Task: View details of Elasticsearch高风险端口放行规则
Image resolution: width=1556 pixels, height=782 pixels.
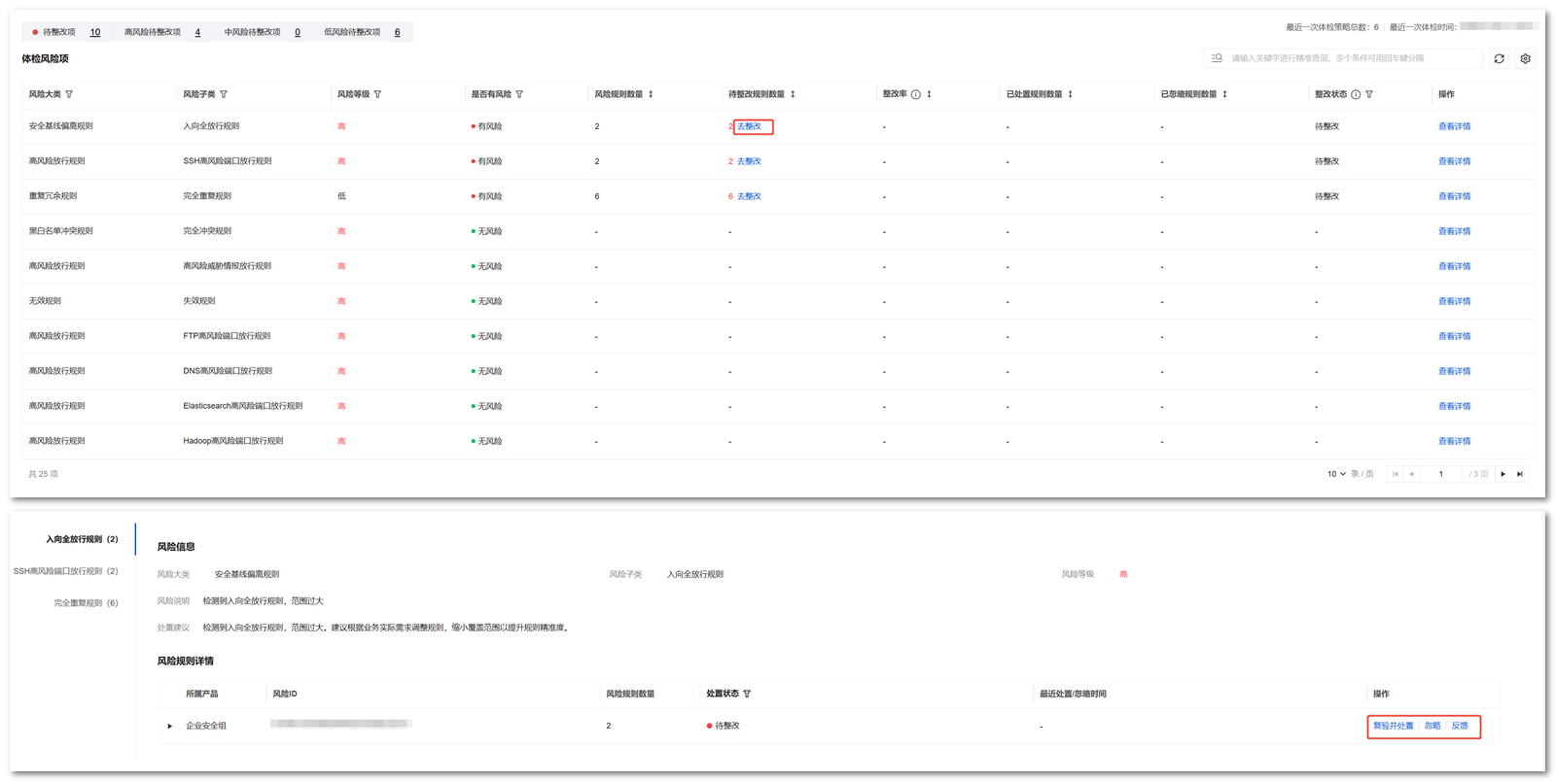Action: (x=1455, y=406)
